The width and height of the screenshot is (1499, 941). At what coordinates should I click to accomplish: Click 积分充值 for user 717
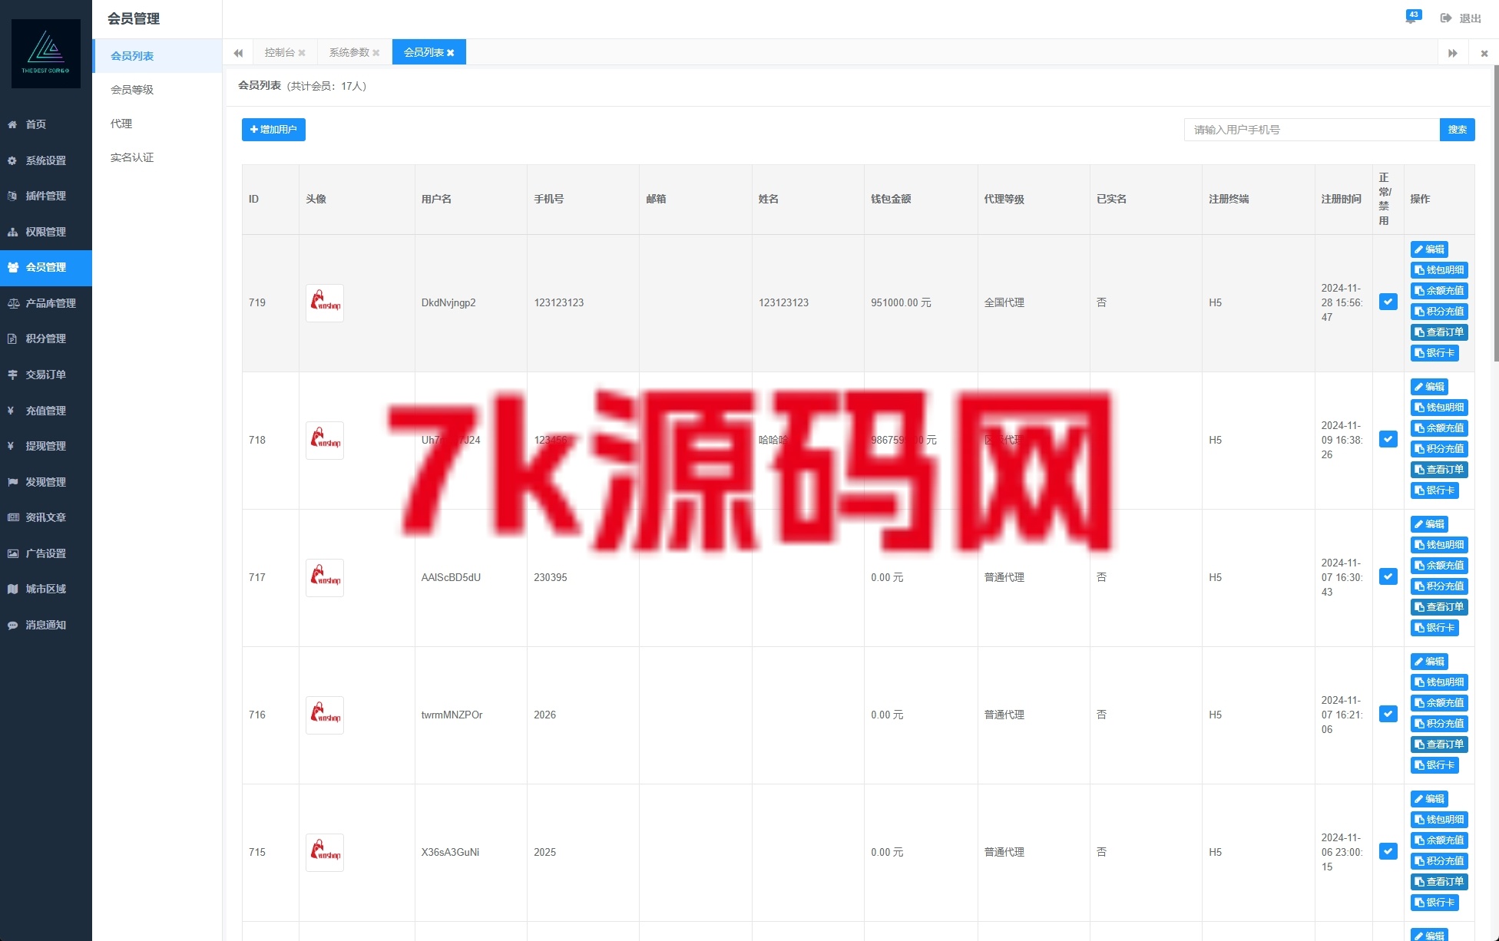coord(1439,586)
